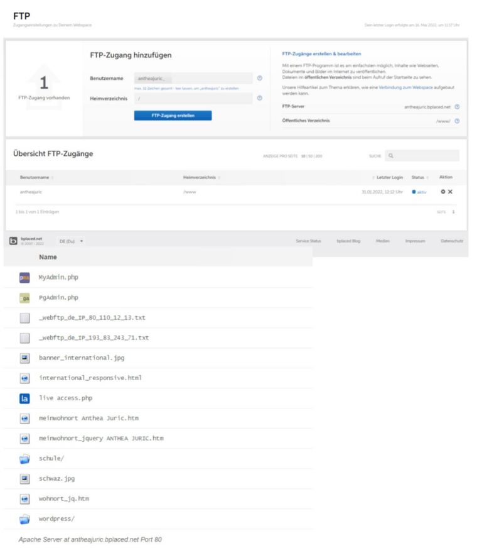482x553 pixels.
Task: Click the help icon next to Benutzername field
Action: coord(259,79)
